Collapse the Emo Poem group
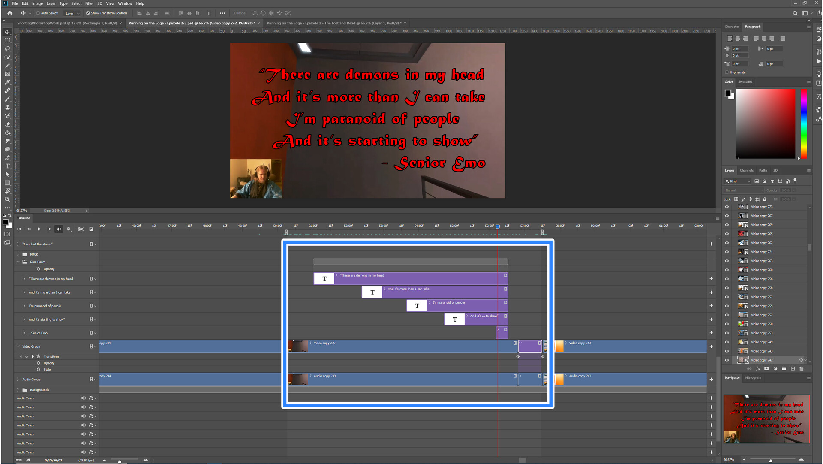The image size is (823, 464). coord(18,262)
